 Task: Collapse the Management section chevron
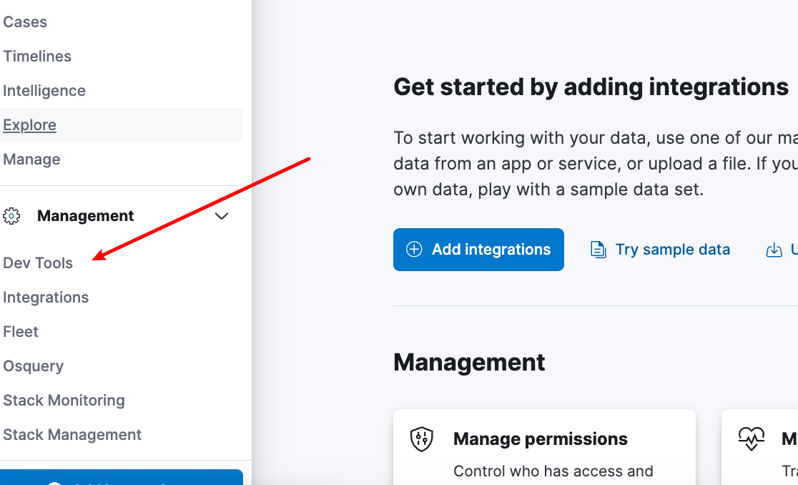(222, 216)
